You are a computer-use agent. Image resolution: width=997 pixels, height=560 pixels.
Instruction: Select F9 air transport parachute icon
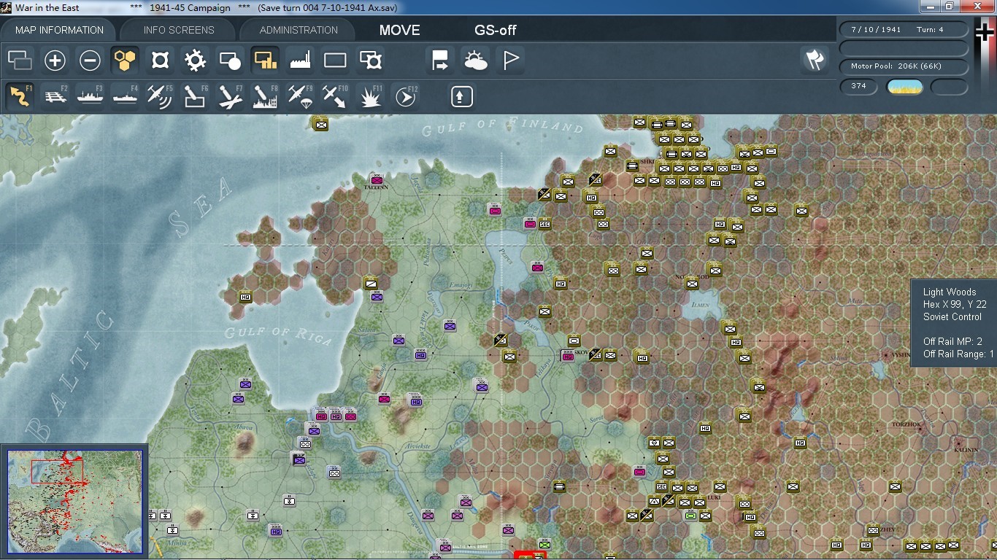pos(300,96)
